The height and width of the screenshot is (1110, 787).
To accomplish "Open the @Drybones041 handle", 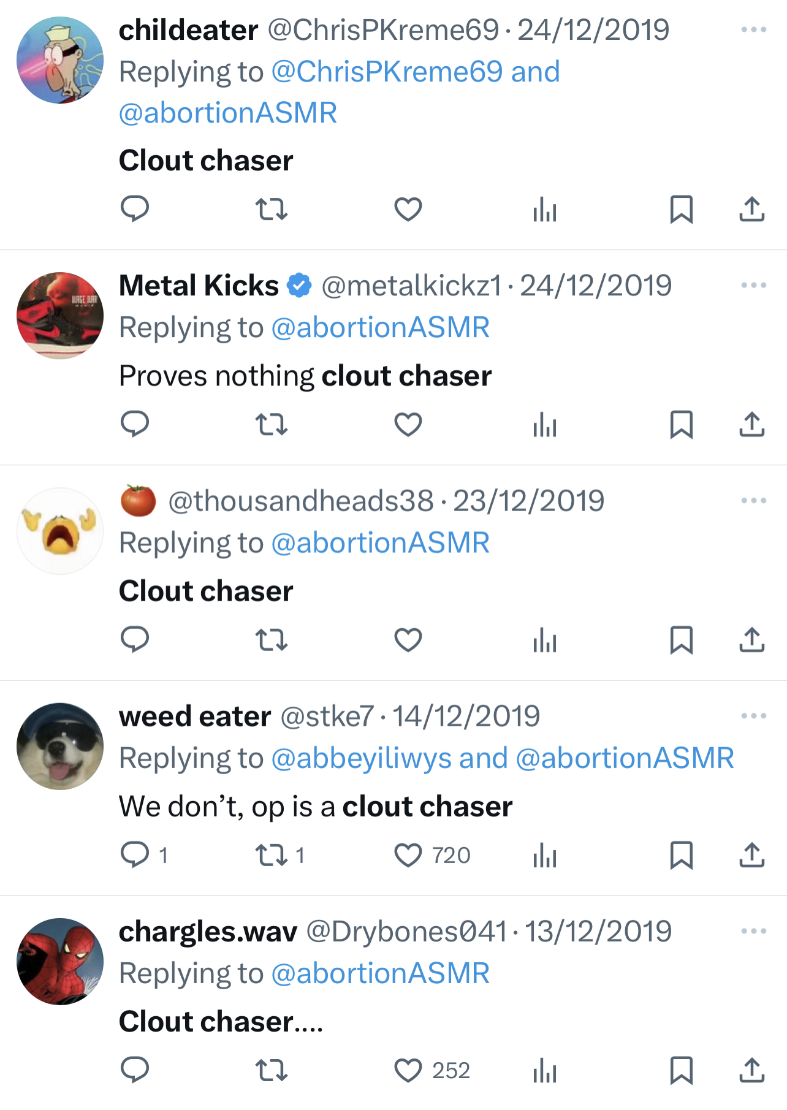I will click(406, 932).
